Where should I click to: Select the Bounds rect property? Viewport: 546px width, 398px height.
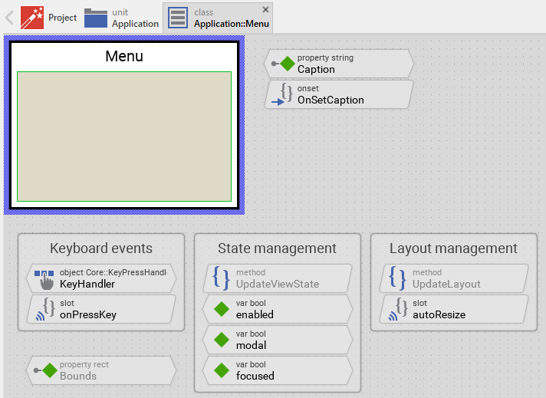tap(101, 370)
